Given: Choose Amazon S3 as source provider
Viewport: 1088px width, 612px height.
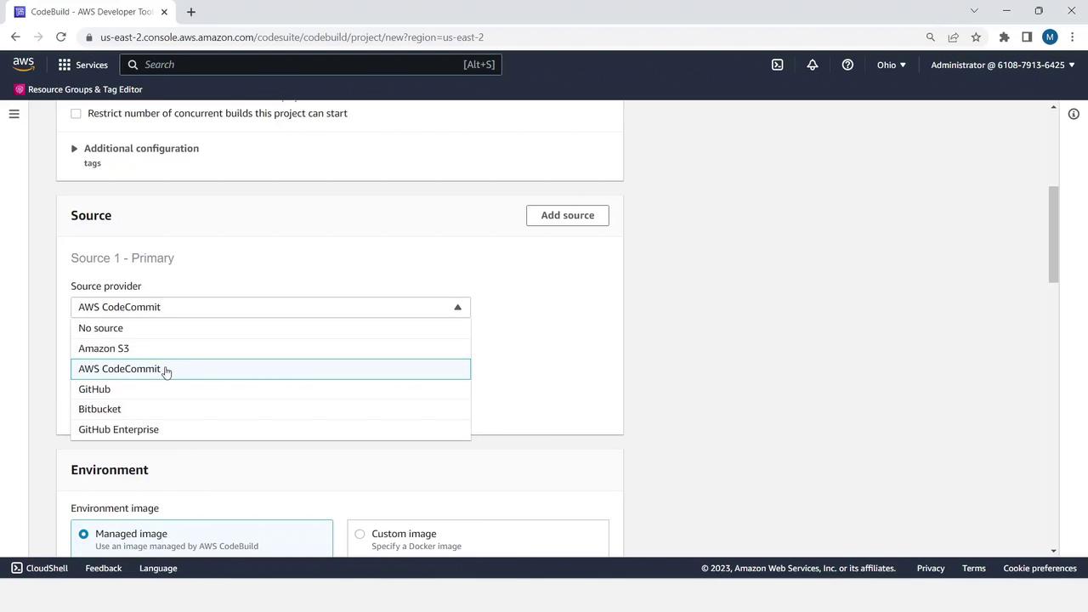Looking at the screenshot, I should click(x=270, y=348).
